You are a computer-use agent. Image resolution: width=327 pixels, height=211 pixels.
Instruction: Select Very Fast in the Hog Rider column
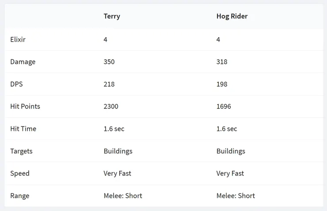click(230, 173)
